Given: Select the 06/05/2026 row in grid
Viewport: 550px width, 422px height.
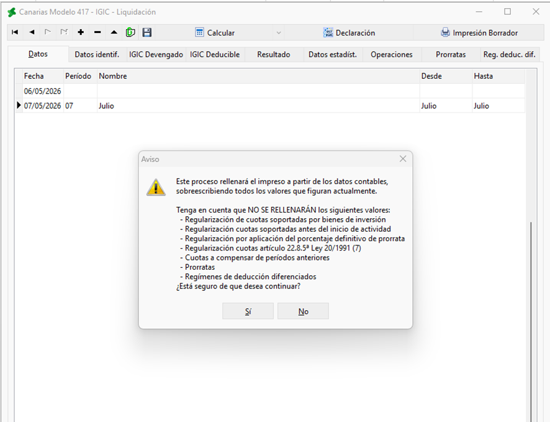Looking at the screenshot, I should point(270,91).
